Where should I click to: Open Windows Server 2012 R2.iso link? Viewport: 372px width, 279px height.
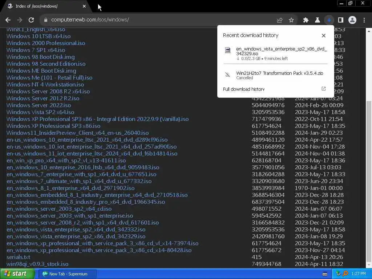tap(43, 98)
